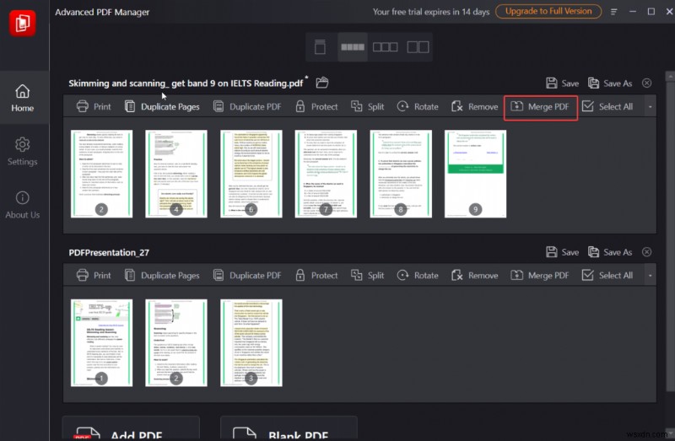Save the Skimming and scanning PDF
The width and height of the screenshot is (675, 441).
click(562, 83)
